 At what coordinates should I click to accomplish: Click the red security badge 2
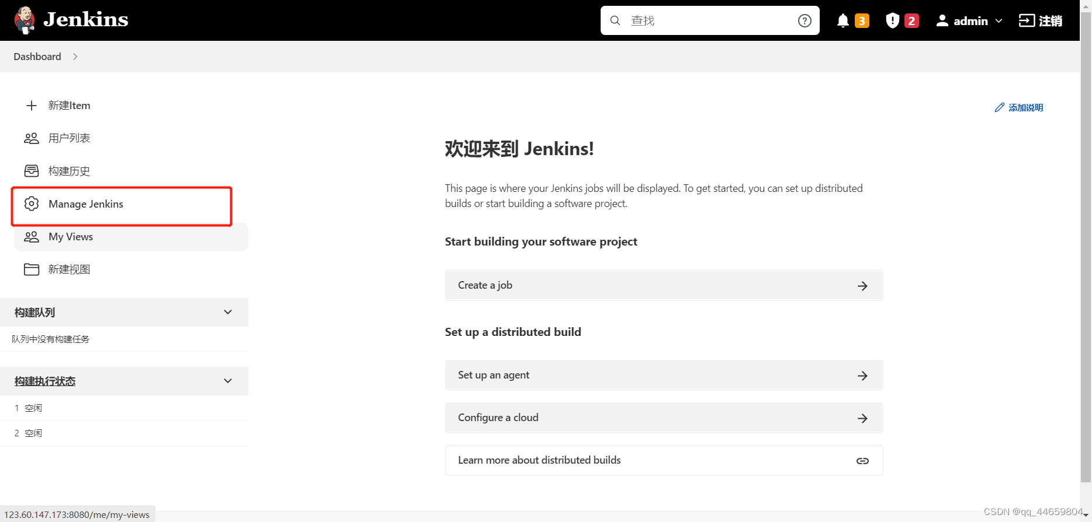[911, 21]
